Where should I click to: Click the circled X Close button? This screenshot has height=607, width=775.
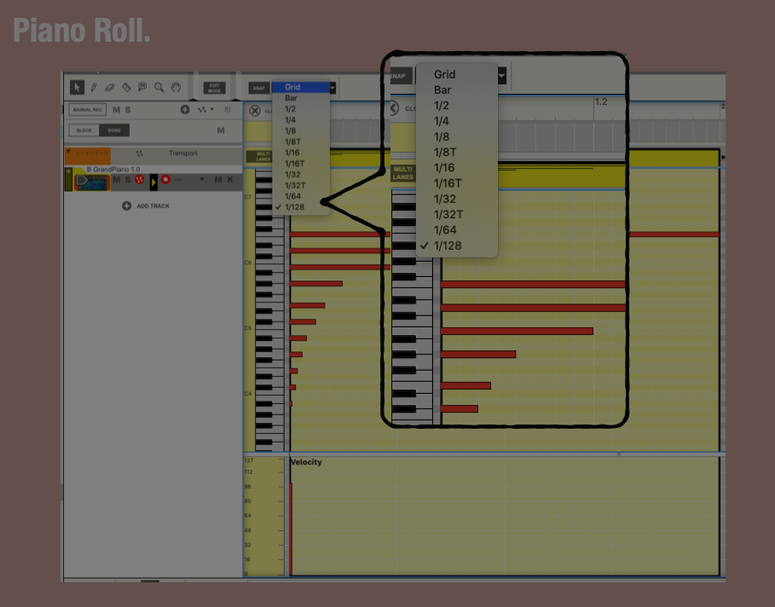(x=255, y=111)
